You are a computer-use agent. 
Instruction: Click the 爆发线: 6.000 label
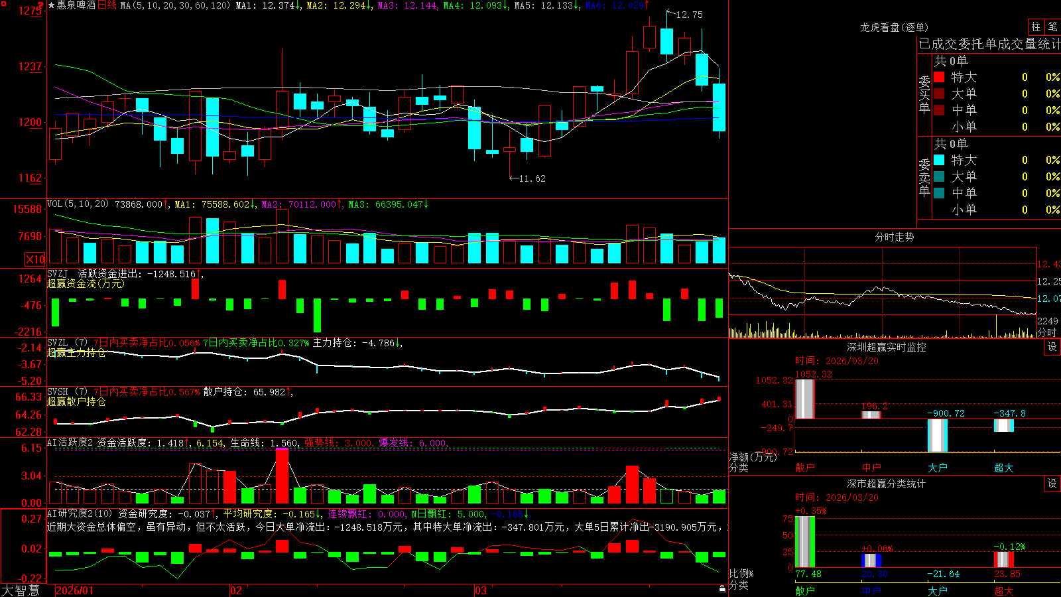(x=413, y=443)
